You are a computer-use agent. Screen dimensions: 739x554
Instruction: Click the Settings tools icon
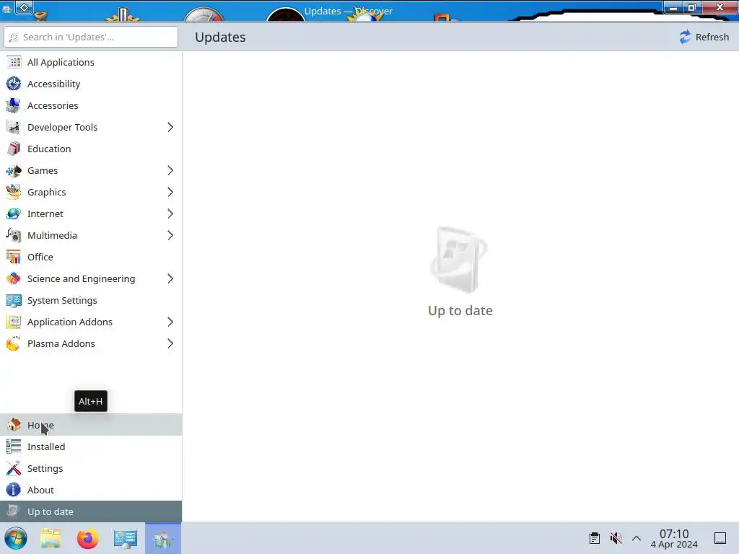[x=14, y=468]
